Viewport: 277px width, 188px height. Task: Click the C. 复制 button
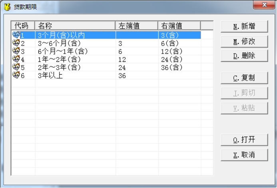[244, 78]
